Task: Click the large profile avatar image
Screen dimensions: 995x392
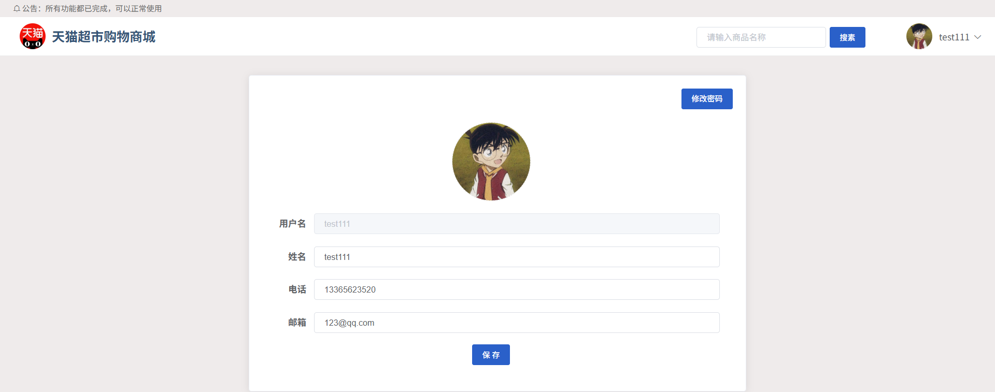Action: coord(491,162)
